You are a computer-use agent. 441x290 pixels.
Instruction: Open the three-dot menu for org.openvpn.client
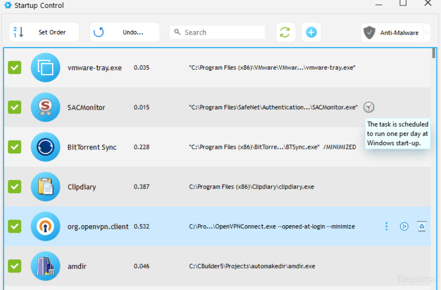pyautogui.click(x=386, y=226)
